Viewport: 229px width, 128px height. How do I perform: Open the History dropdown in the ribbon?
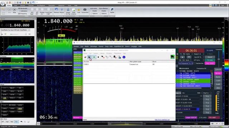62,11
